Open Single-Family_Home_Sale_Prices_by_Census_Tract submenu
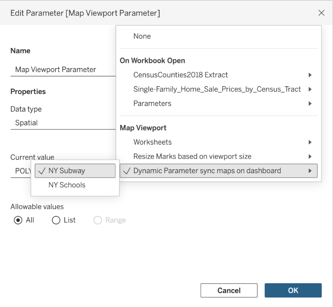Viewport: 333px width, 307px height. click(x=217, y=89)
